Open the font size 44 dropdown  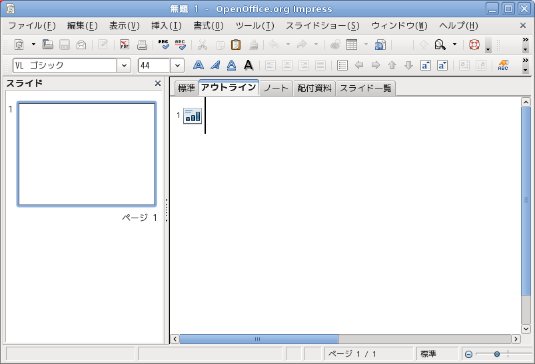coord(177,66)
